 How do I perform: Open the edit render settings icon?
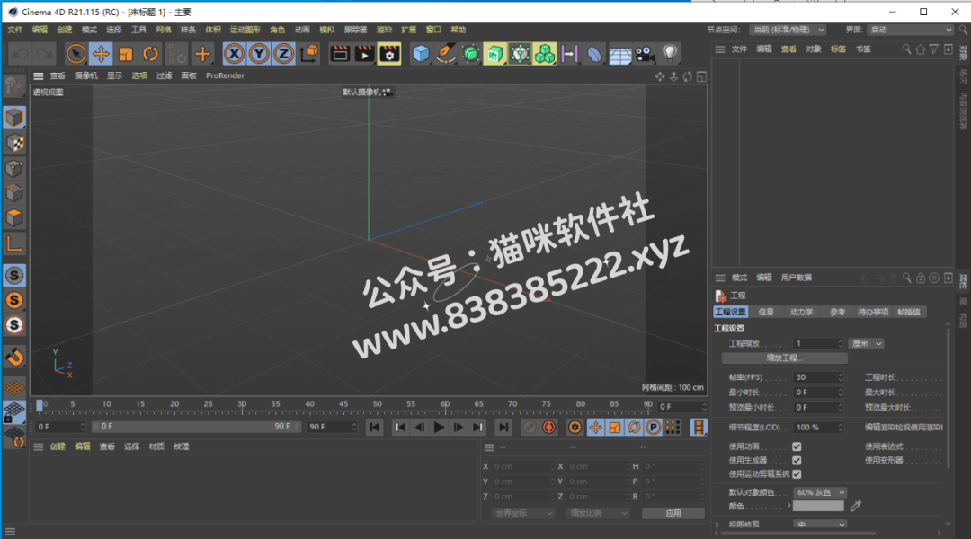point(389,54)
